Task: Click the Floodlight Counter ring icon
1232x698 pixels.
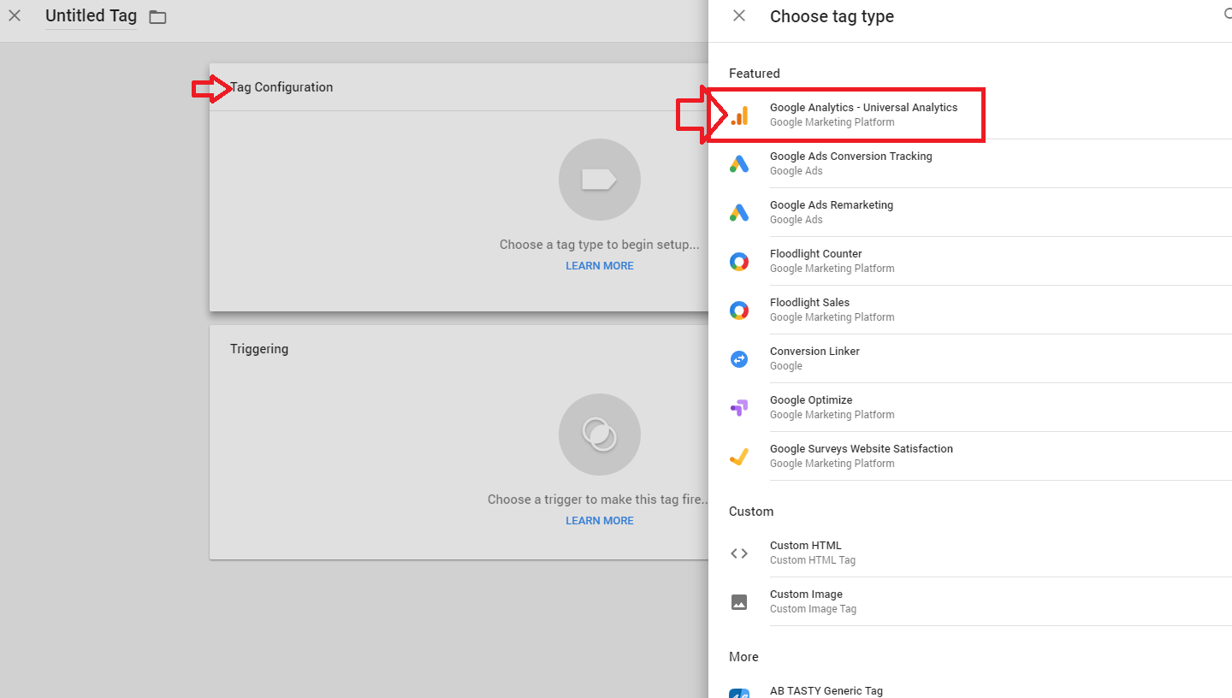Action: click(x=739, y=262)
